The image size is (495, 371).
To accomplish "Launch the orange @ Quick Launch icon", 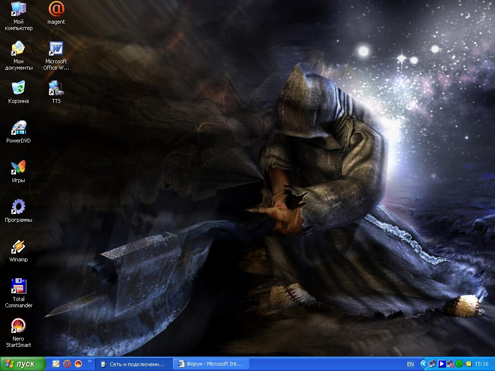I will click(x=67, y=364).
